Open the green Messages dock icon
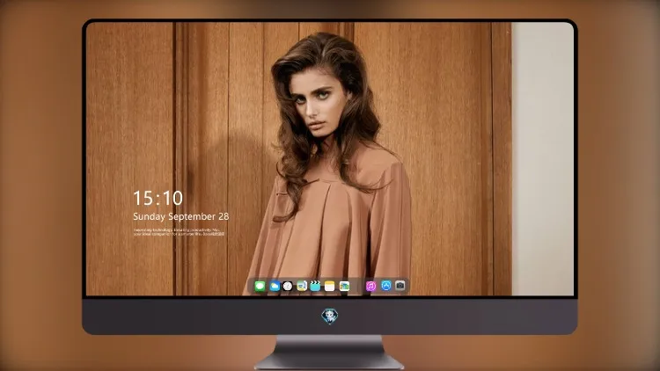 point(260,287)
